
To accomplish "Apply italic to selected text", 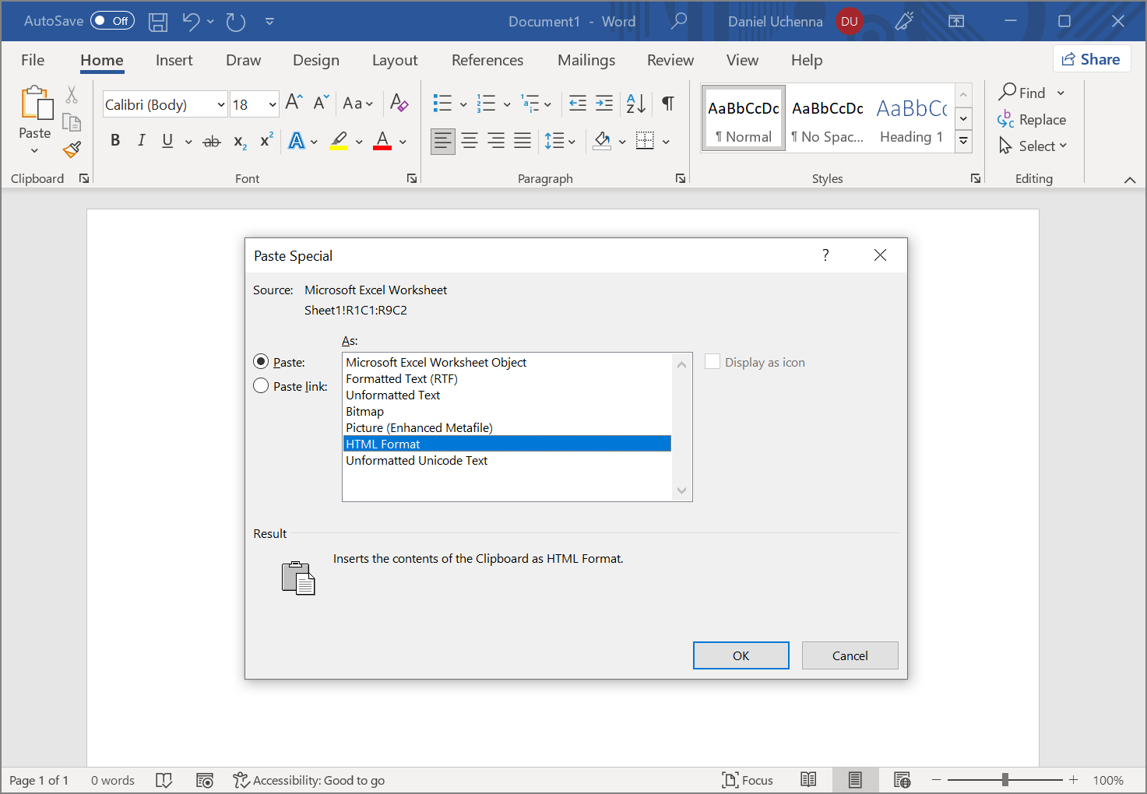I will tap(141, 140).
